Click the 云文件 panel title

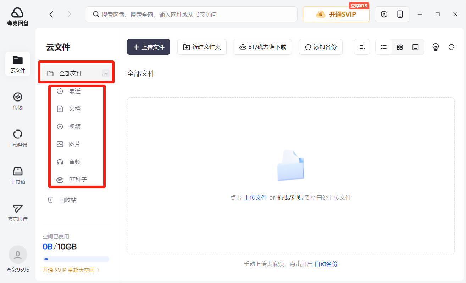[58, 47]
